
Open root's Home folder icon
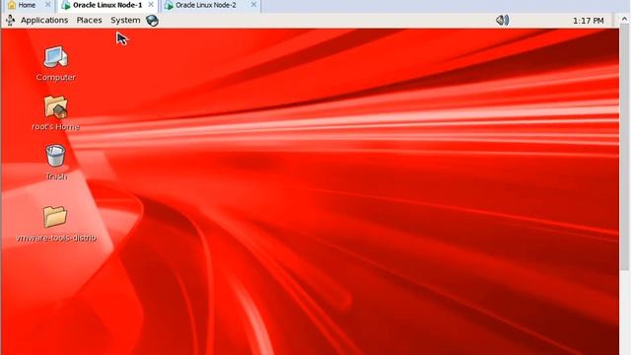click(x=55, y=107)
